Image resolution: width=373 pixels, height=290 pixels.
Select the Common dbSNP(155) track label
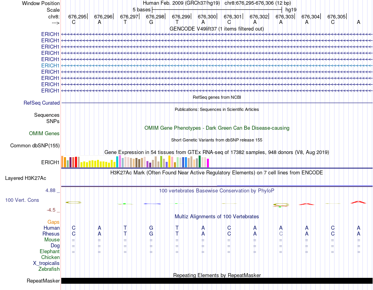pyautogui.click(x=35, y=146)
